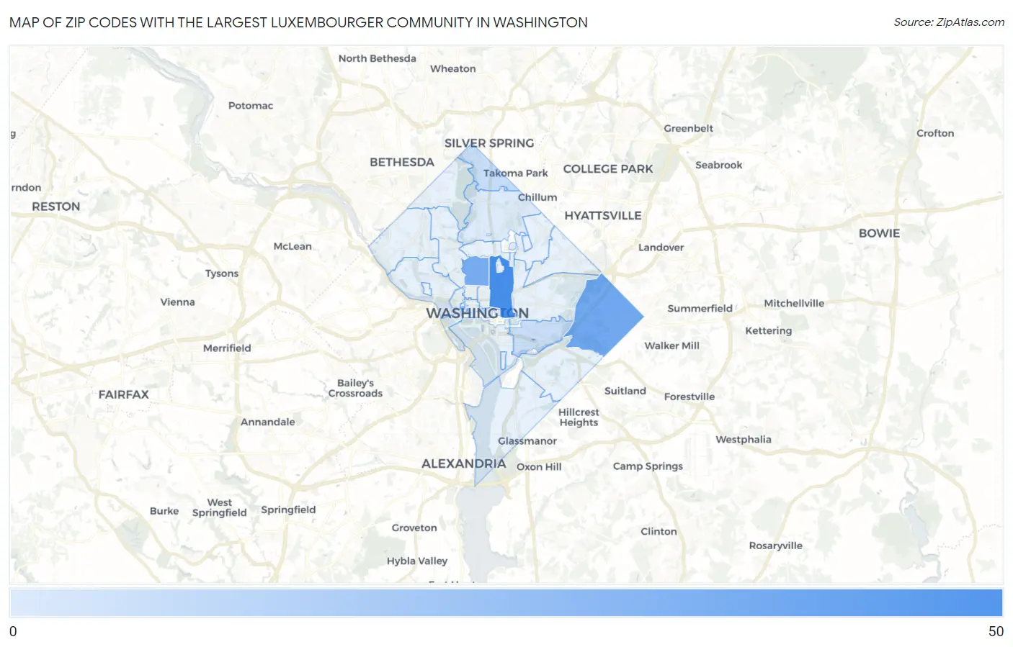Click the 'Hillcrest Heights' map label
Image resolution: width=1013 pixels, height=647 pixels.
(579, 418)
